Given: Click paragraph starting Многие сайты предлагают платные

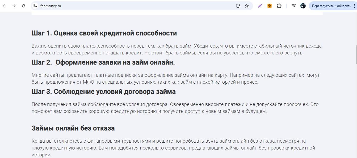Looking at the screenshot, I should (176, 79).
